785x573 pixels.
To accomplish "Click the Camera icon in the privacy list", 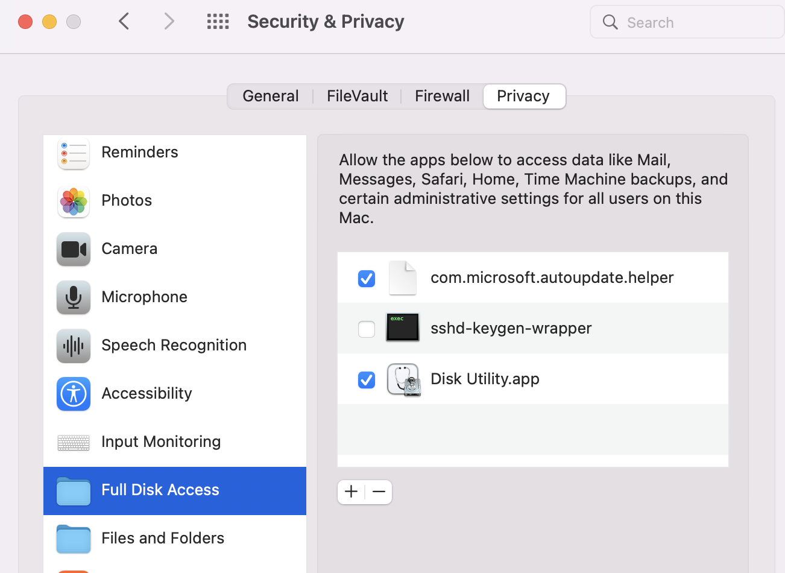I will (74, 249).
